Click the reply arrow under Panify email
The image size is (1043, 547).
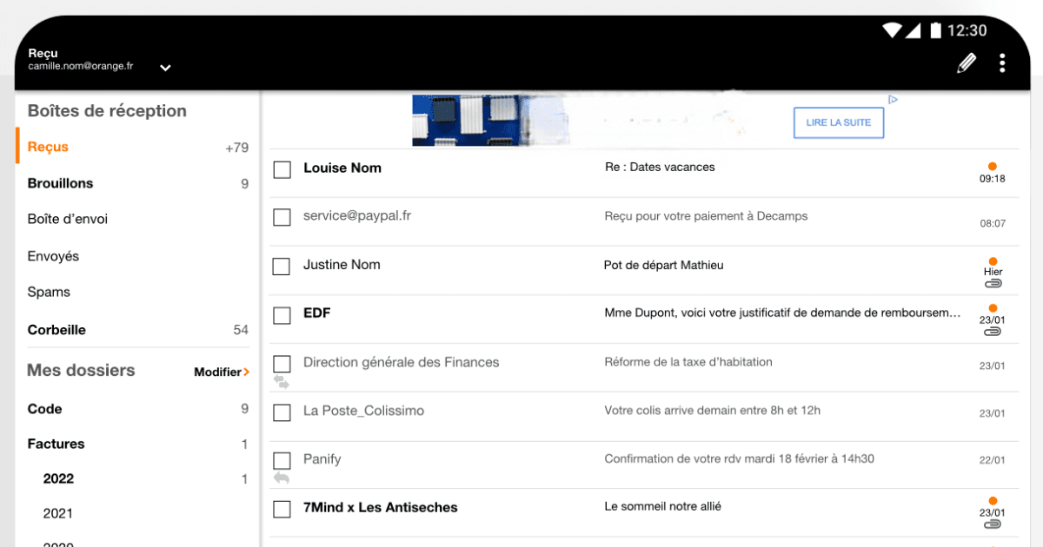281,478
